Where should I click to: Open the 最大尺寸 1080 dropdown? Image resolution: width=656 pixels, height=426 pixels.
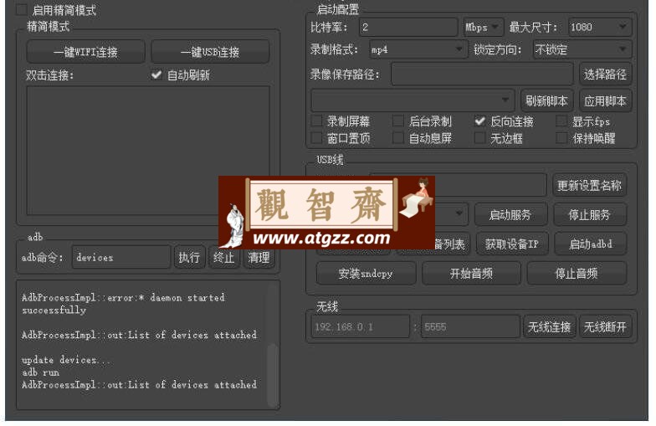[599, 28]
